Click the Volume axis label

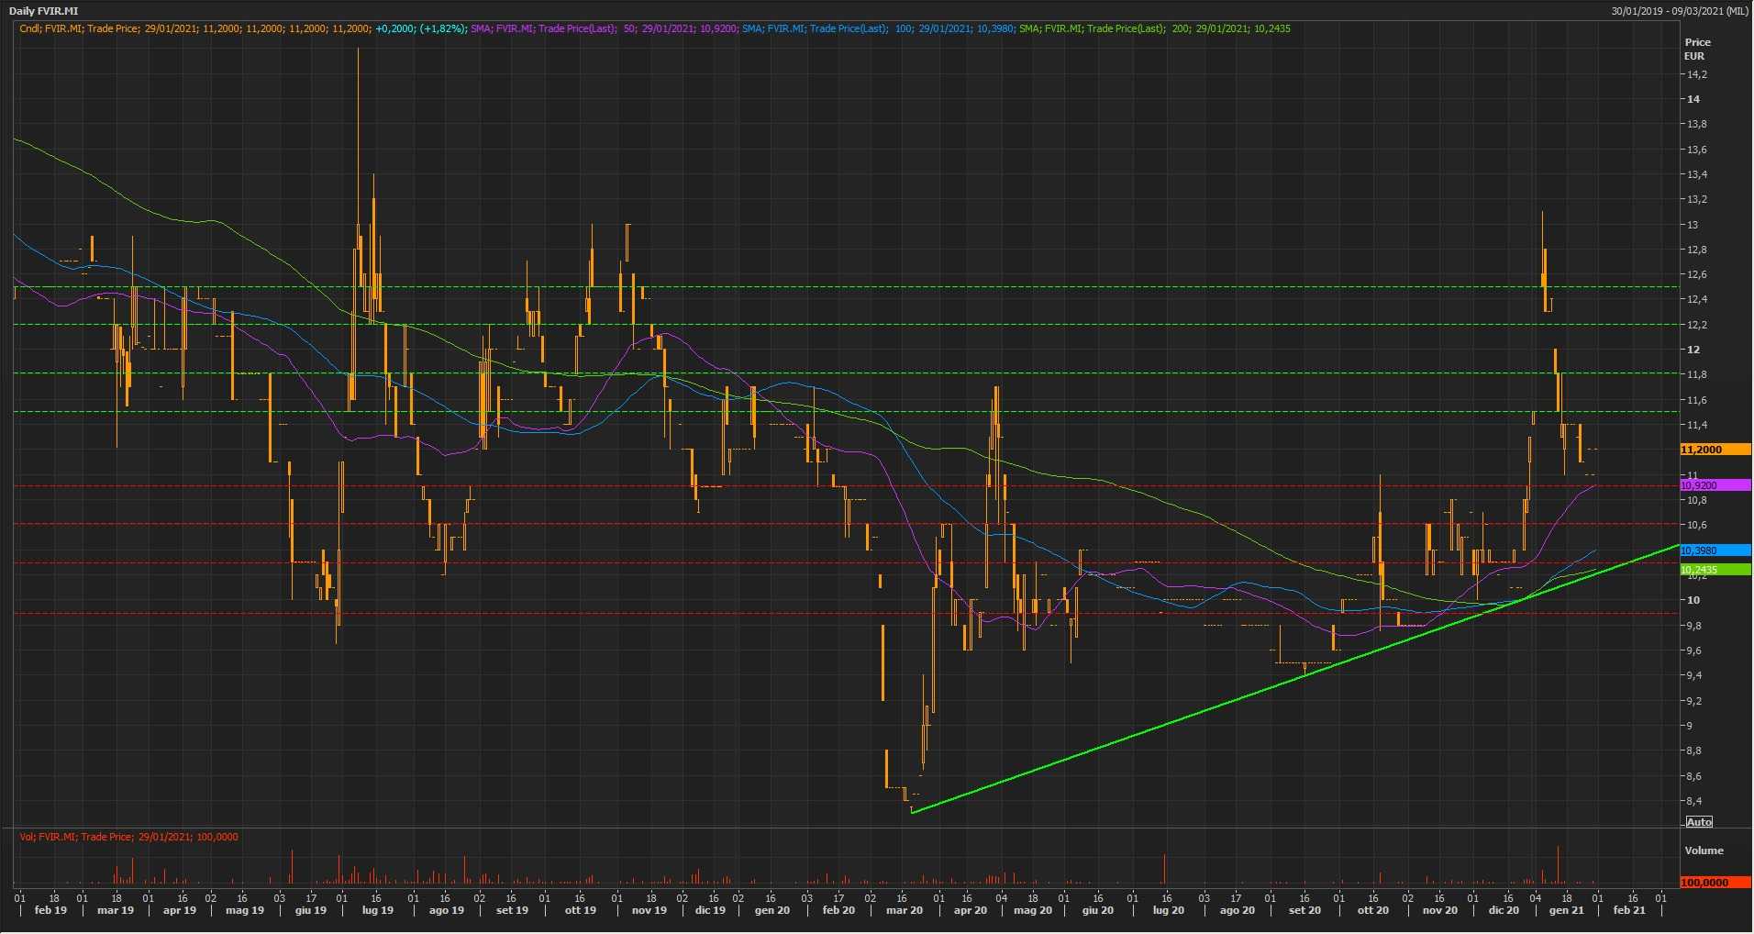point(1704,851)
